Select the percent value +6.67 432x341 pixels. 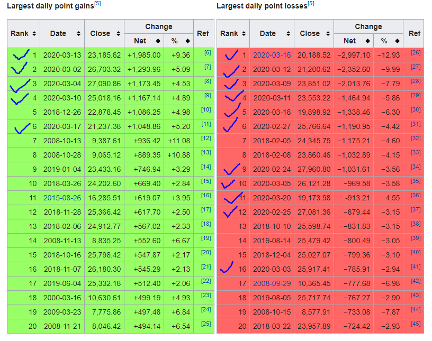[x=181, y=241]
